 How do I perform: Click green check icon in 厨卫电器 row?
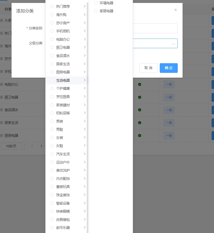tap(140, 97)
